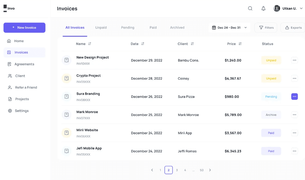Click Archive status badge

click(271, 115)
